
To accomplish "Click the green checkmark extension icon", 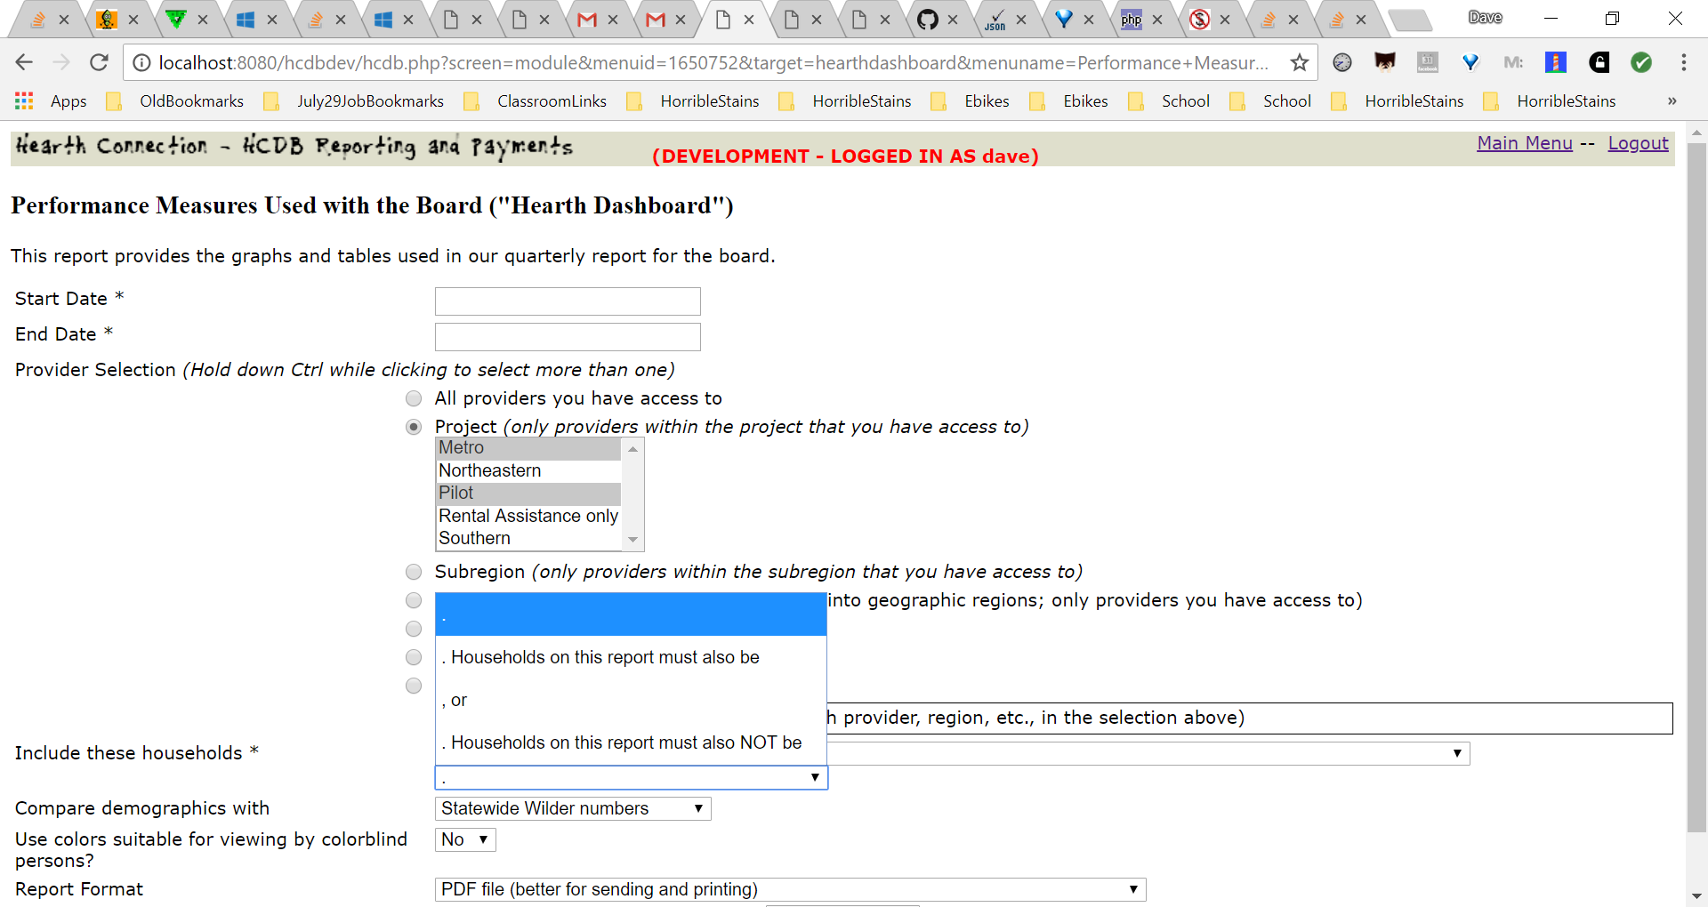I will pyautogui.click(x=1641, y=62).
